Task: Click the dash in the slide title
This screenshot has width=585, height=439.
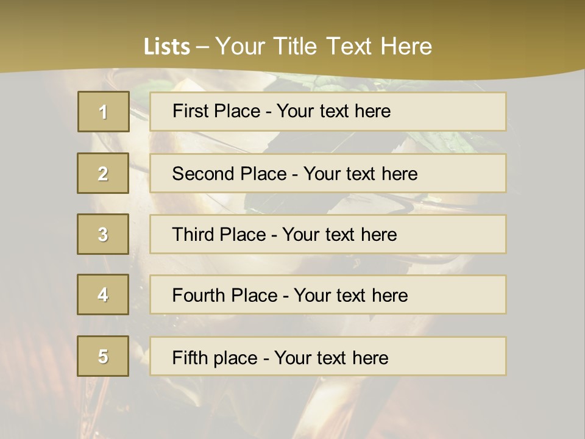Action: [202, 47]
